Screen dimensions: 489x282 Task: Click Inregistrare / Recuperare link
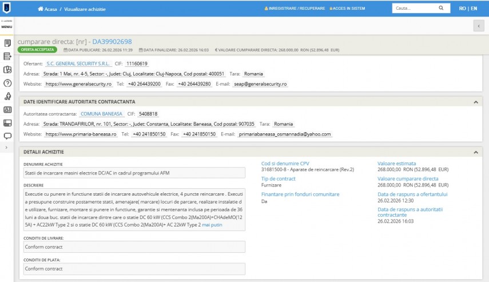295,9
